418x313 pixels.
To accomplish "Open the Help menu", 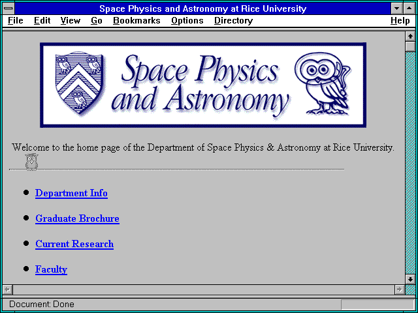I will click(400, 21).
